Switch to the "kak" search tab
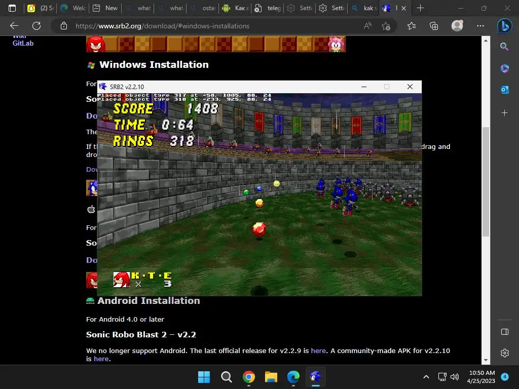The width and height of the screenshot is (519, 389). click(x=363, y=8)
